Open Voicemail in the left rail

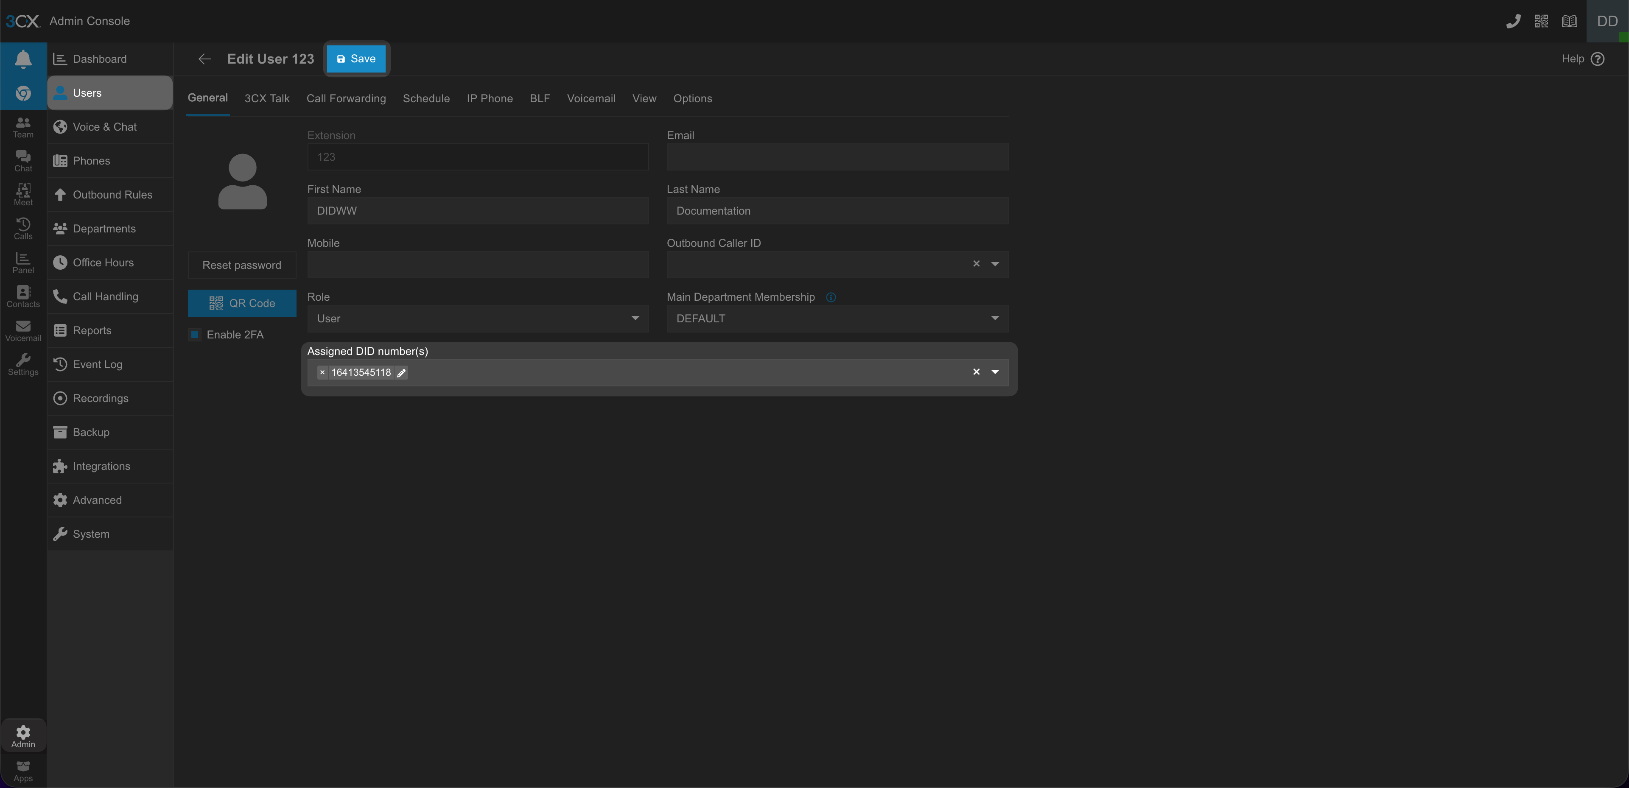point(23,330)
